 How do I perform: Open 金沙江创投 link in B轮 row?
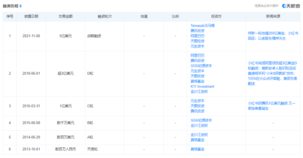[199, 126]
